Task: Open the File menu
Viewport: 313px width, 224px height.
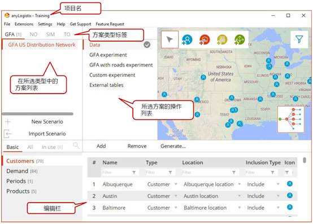Action: (x=7, y=24)
